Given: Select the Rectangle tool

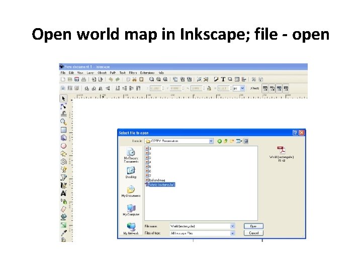Looking at the screenshot, I should click(63, 130).
